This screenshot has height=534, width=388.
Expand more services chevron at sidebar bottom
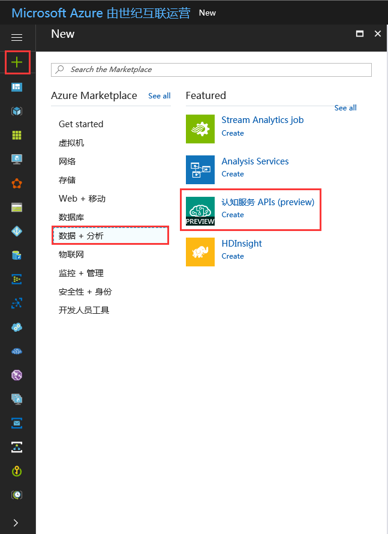(16, 523)
